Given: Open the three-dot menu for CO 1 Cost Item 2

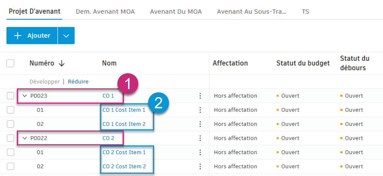Looking at the screenshot, I should [200, 124].
